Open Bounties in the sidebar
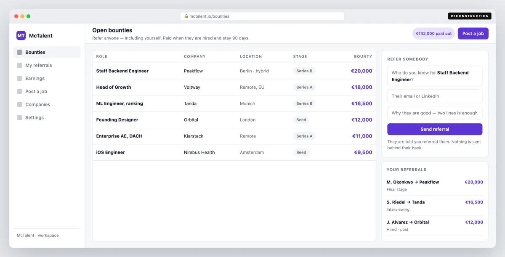 47,52
